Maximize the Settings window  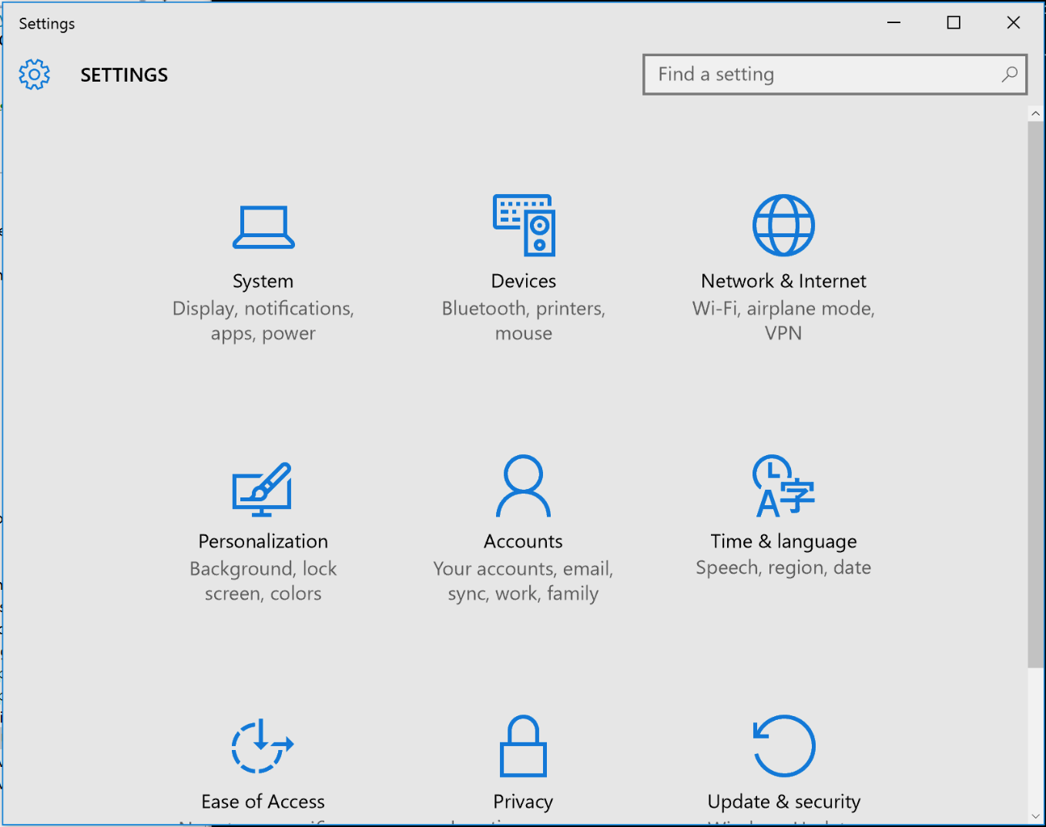point(954,23)
